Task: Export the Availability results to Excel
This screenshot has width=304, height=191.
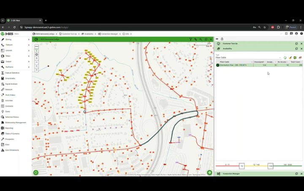Action: [x=295, y=58]
